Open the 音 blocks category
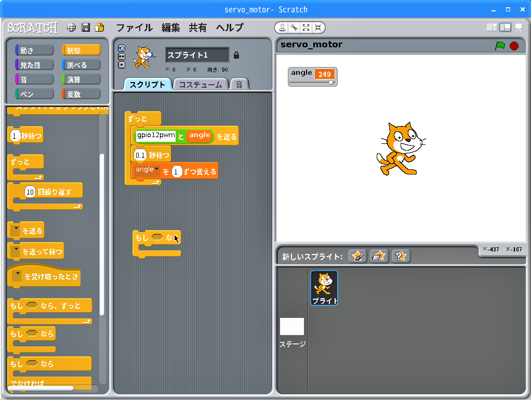Image resolution: width=531 pixels, height=400 pixels. pyautogui.click(x=34, y=79)
